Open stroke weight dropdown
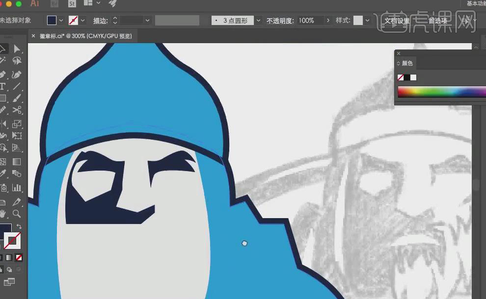The height and width of the screenshot is (299, 486). (147, 21)
